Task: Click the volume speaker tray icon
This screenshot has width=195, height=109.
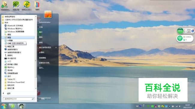Action: pos(180,106)
